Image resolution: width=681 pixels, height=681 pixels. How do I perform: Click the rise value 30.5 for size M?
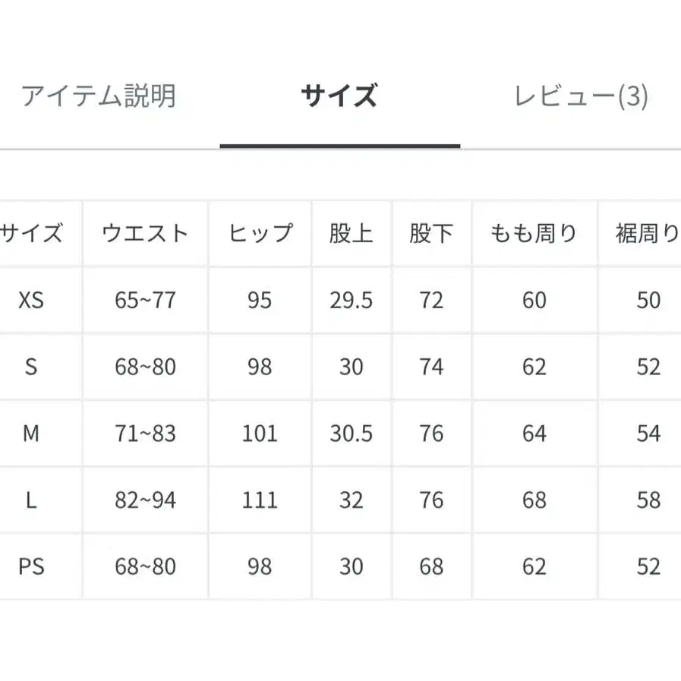tap(350, 434)
